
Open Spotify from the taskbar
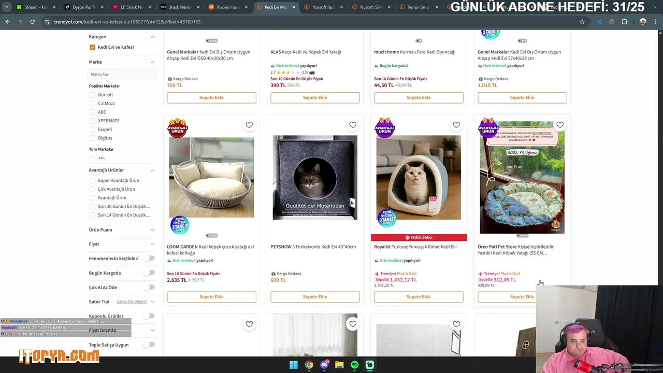[355, 365]
